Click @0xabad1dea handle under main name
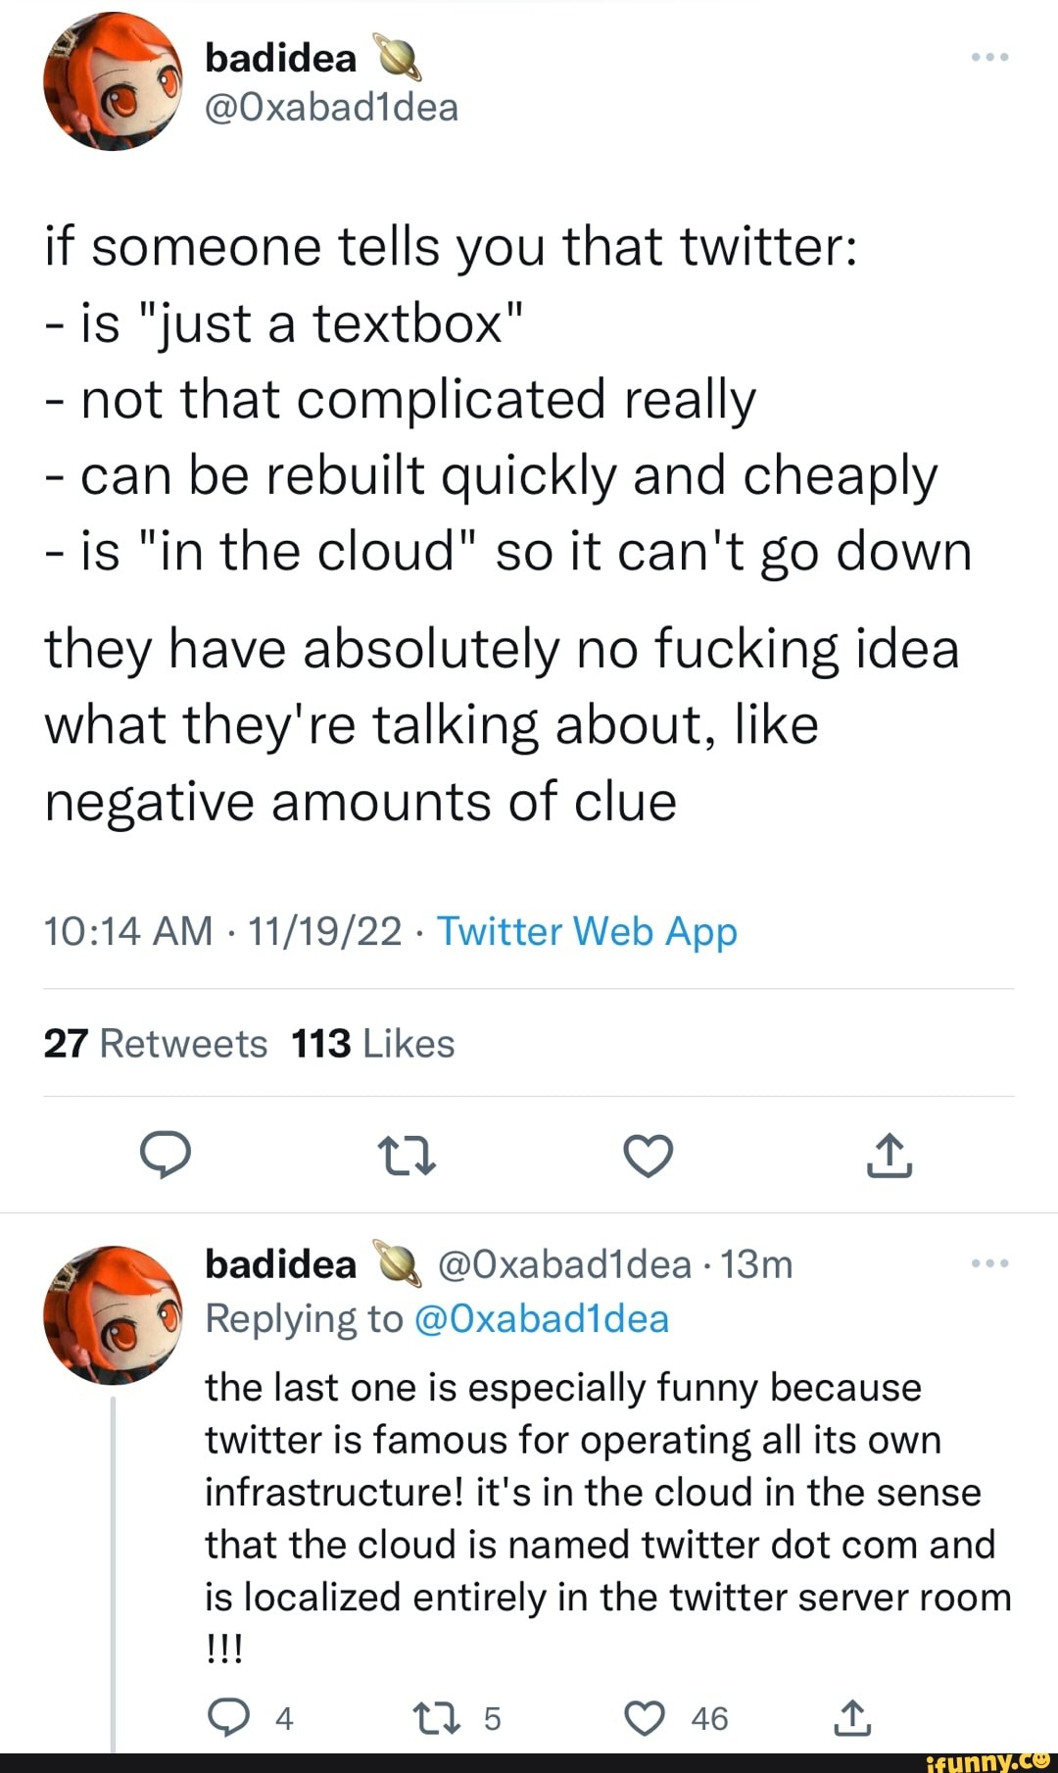This screenshot has height=1773, width=1058. pyautogui.click(x=331, y=107)
